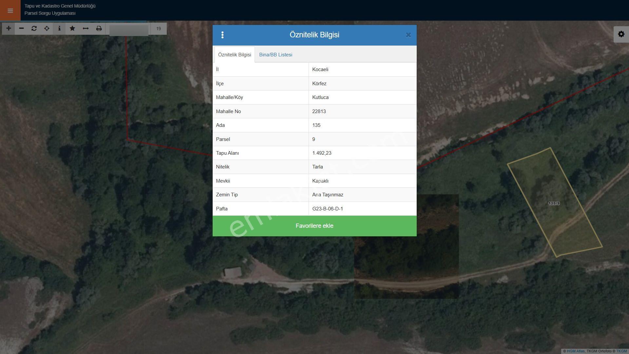Image resolution: width=629 pixels, height=354 pixels.
Task: Select the Kocaeli value cell
Action: click(x=363, y=69)
